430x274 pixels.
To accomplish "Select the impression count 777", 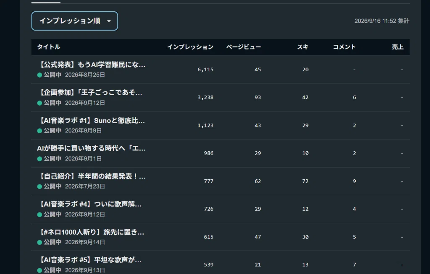I will pos(209,181).
